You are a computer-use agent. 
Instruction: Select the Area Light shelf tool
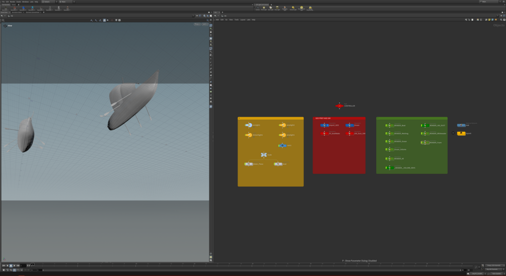pyautogui.click(x=277, y=8)
